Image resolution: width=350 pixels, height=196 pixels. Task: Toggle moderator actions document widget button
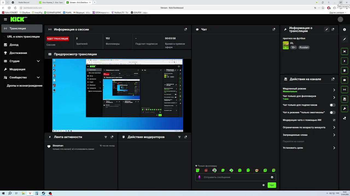(x=345, y=71)
